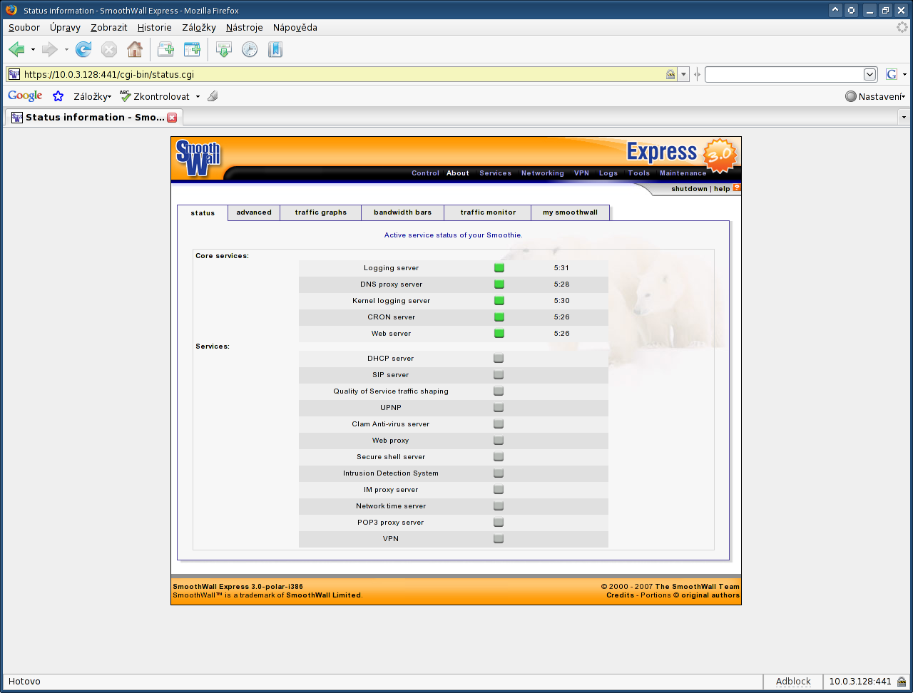Open a new tab with toolbar icon
Viewport: 913px width, 693px height.
click(x=165, y=49)
